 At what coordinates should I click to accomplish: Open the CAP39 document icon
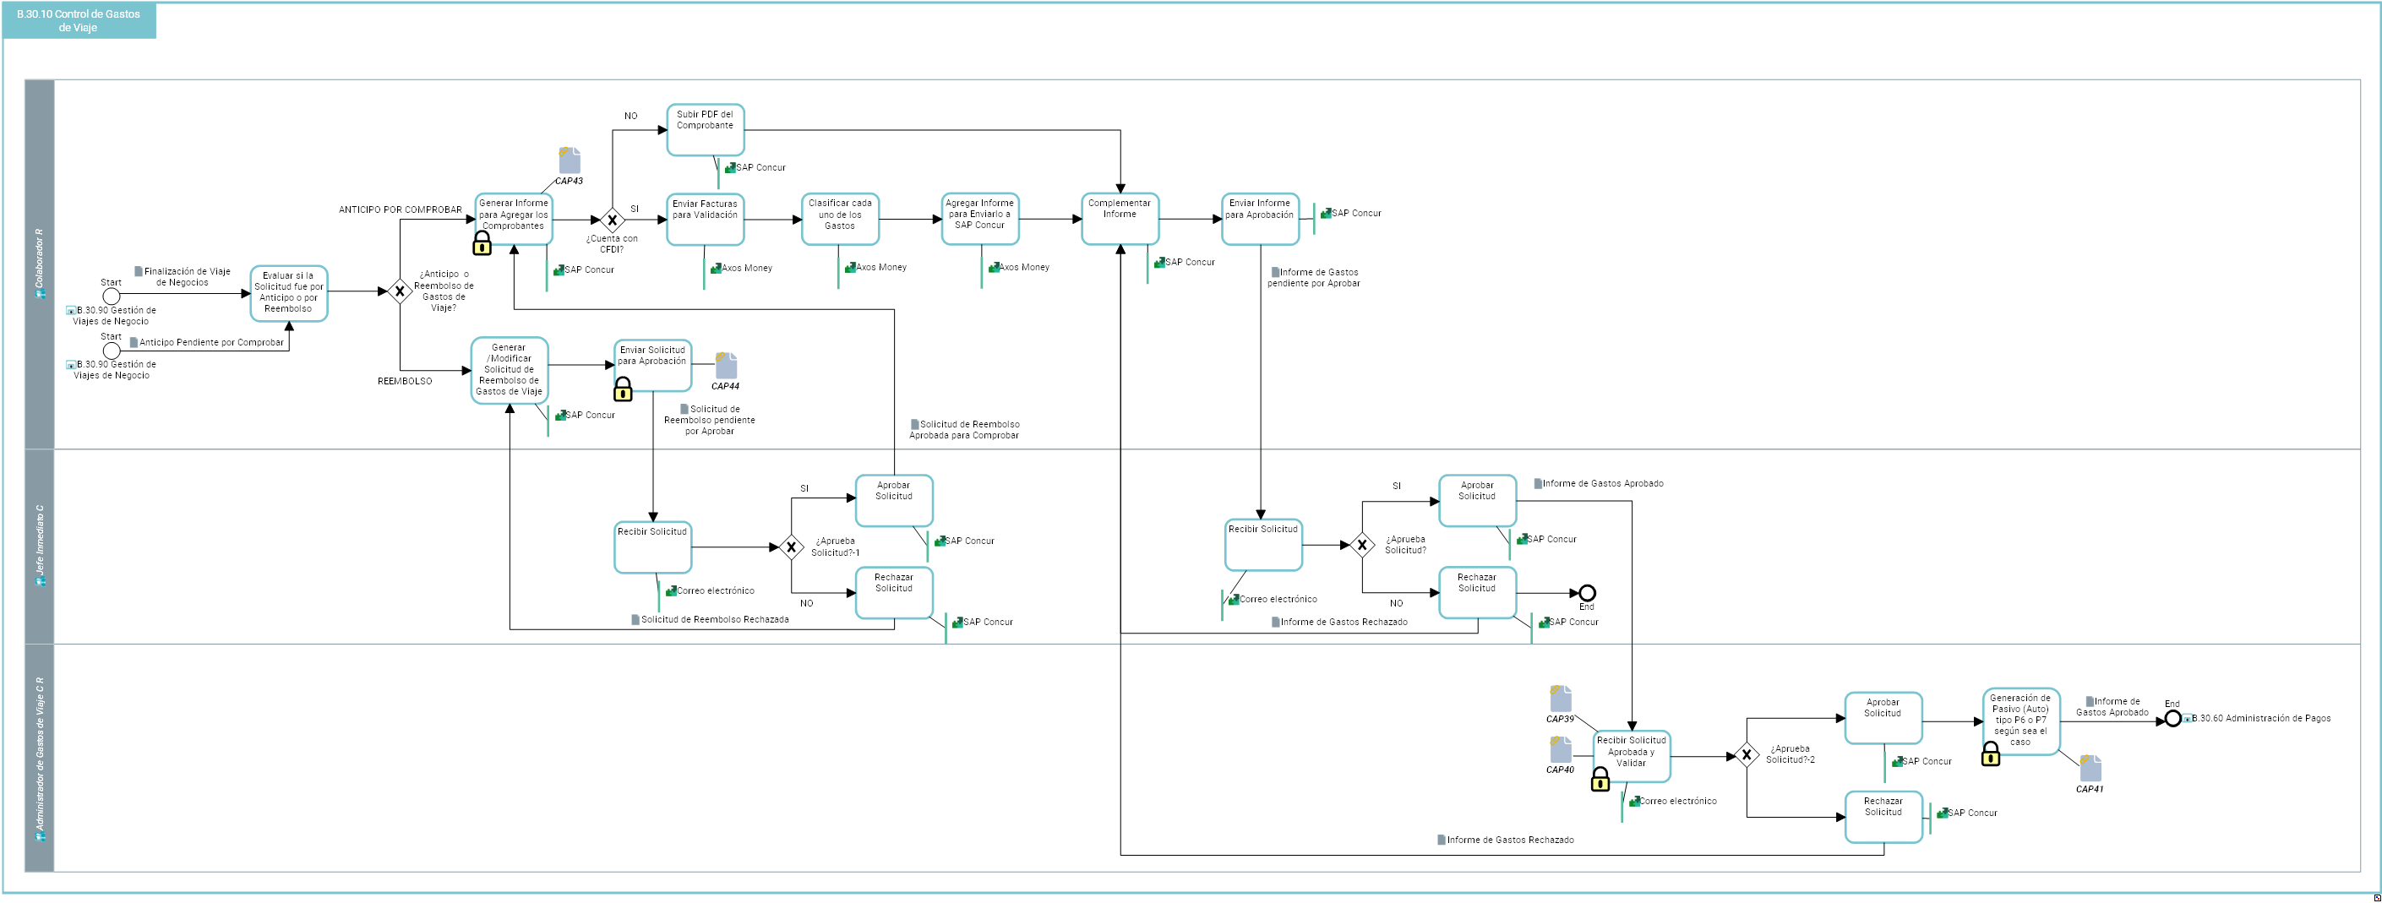[1561, 698]
